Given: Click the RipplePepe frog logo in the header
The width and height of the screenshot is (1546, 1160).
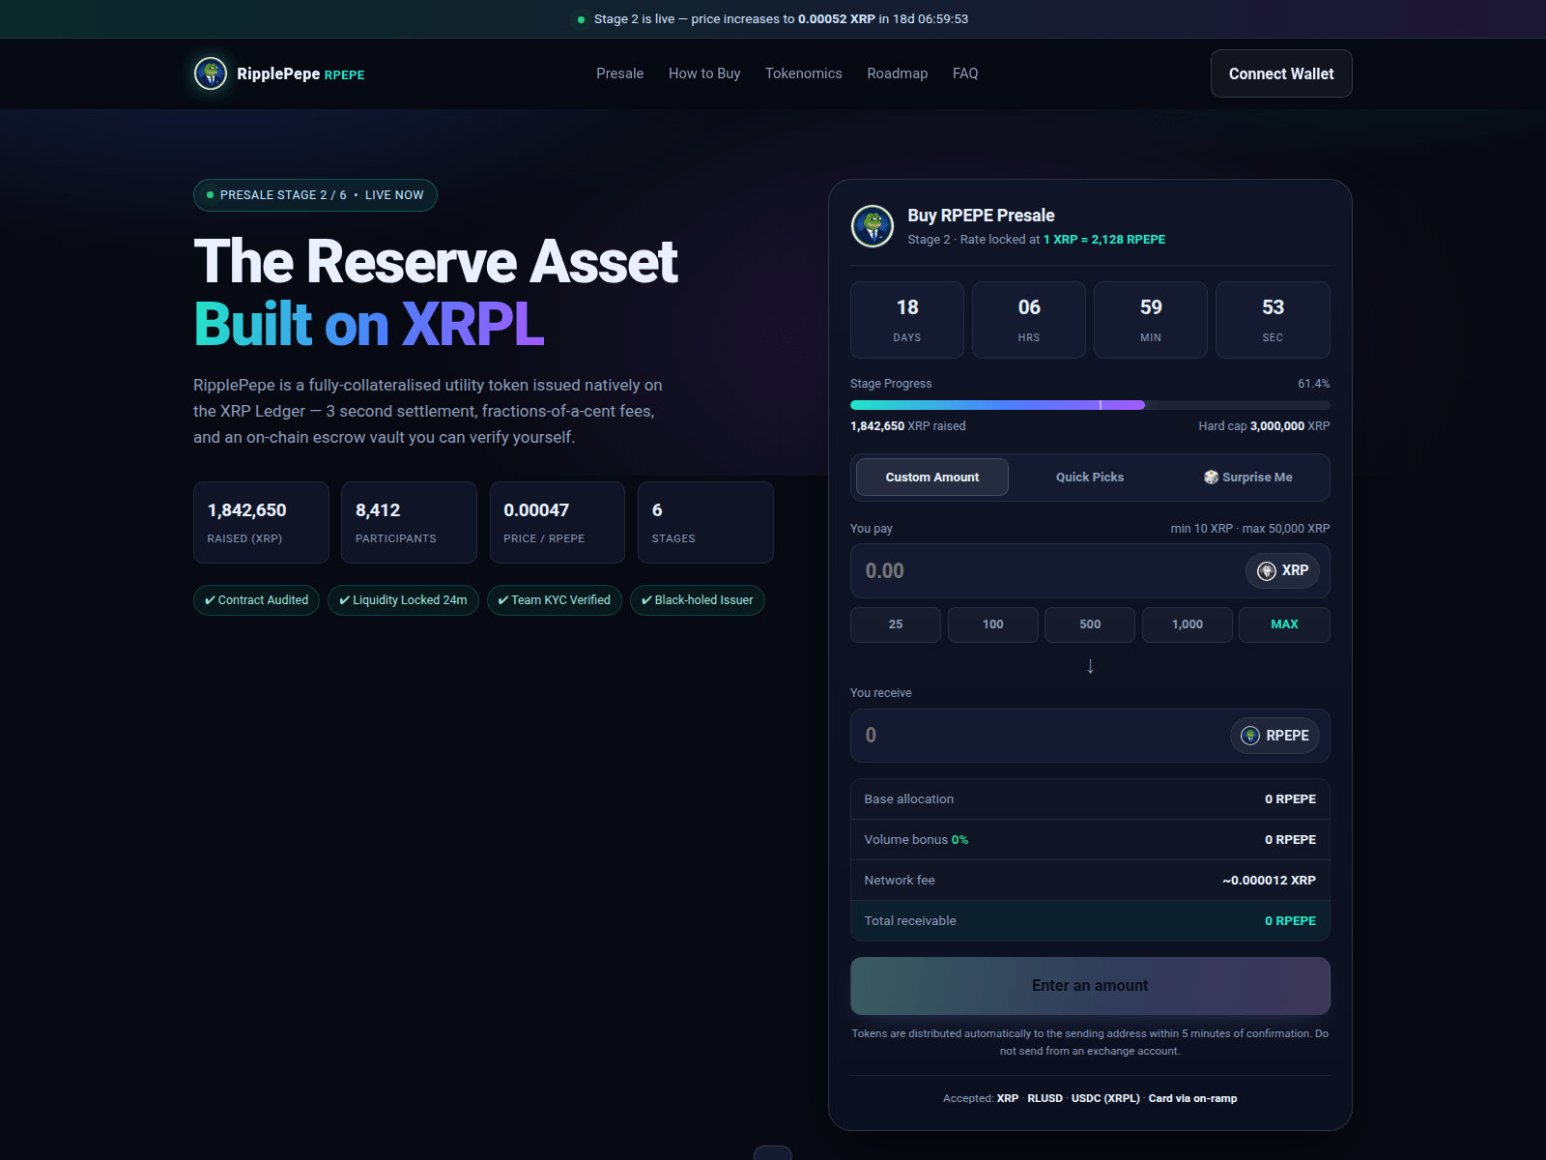Looking at the screenshot, I should [x=211, y=73].
